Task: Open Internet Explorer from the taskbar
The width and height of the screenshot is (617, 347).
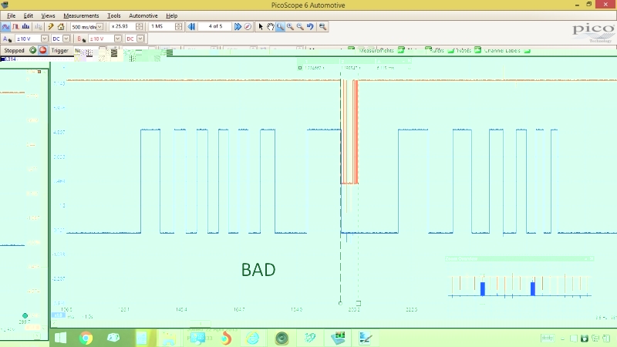Action: tap(253, 338)
